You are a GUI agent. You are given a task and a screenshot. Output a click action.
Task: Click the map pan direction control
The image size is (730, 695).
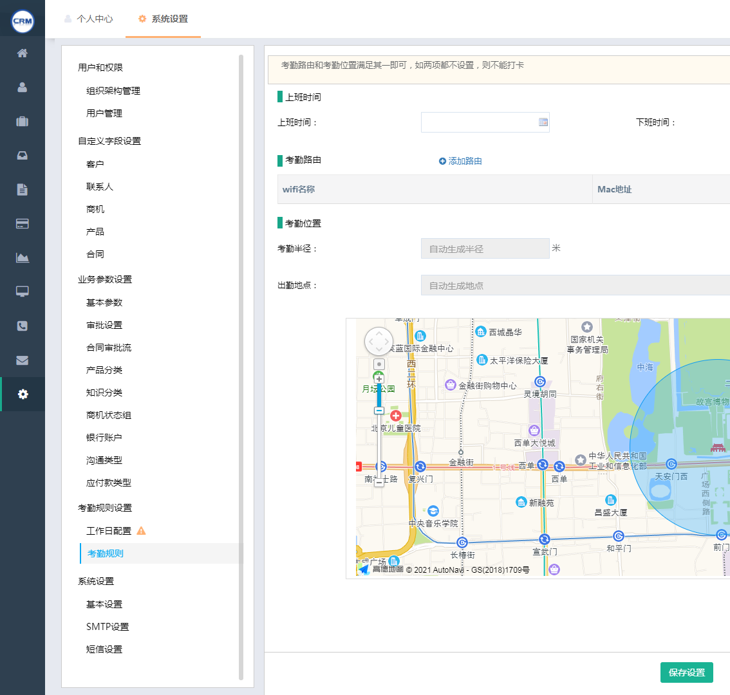click(379, 342)
